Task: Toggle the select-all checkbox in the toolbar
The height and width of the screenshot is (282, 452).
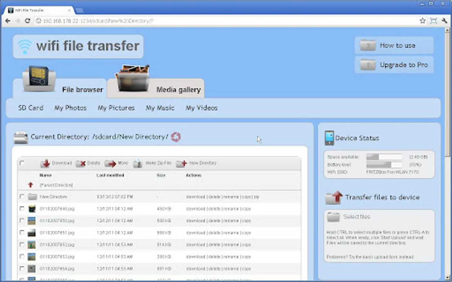Action: (22, 163)
